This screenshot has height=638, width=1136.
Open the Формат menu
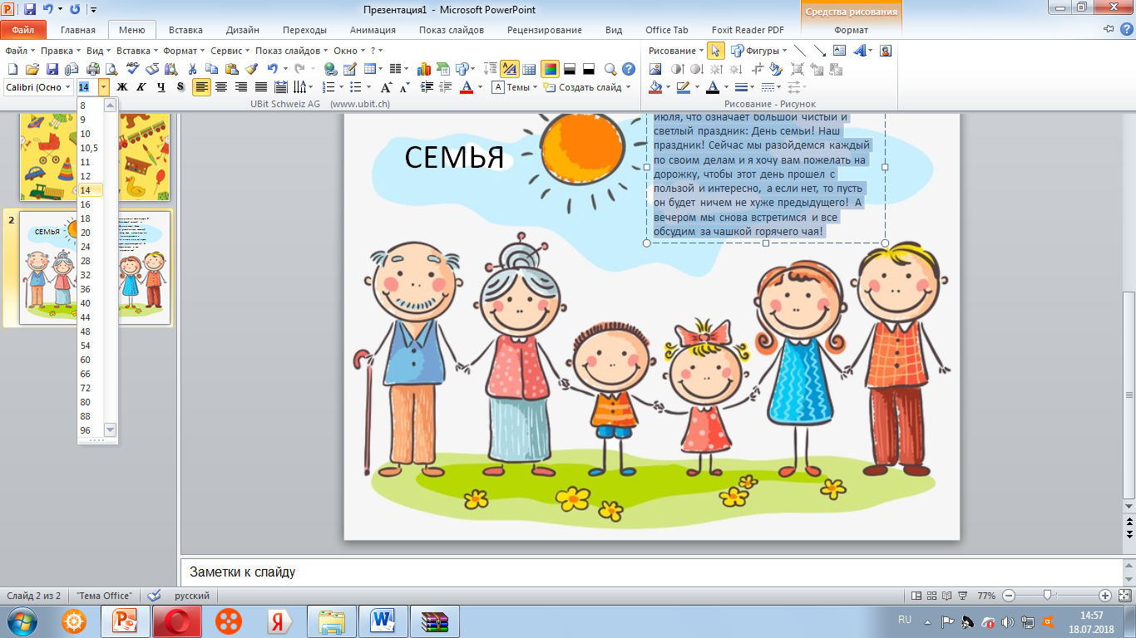click(x=182, y=51)
